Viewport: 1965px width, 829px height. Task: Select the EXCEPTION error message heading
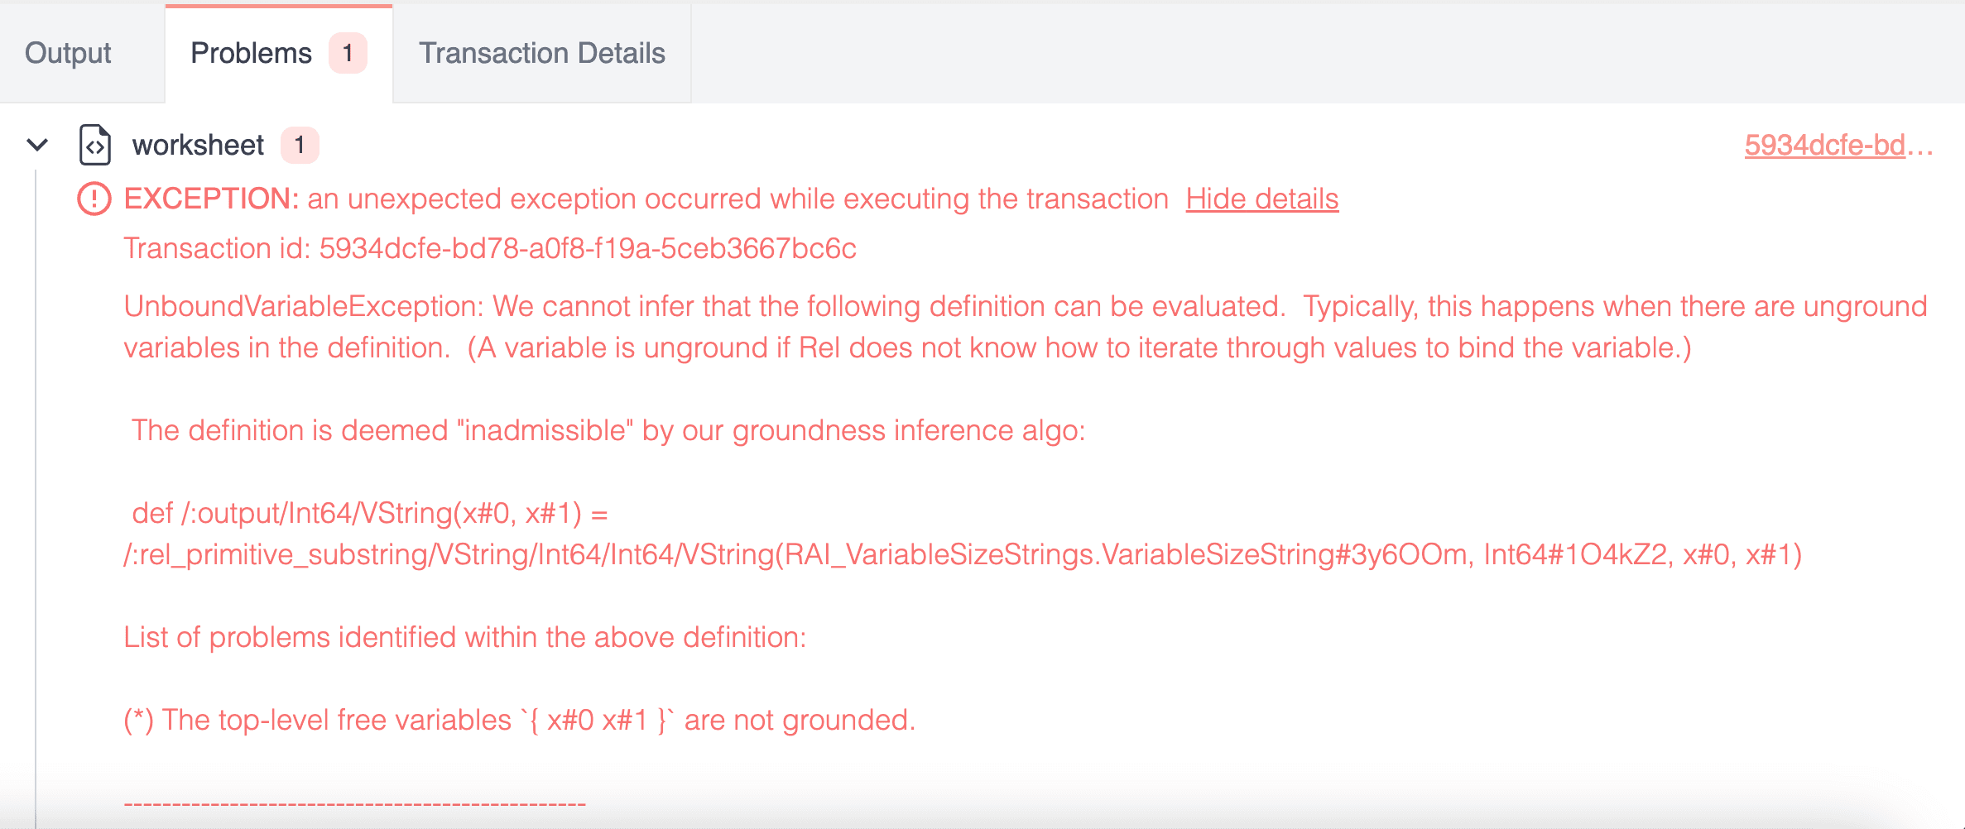646,199
